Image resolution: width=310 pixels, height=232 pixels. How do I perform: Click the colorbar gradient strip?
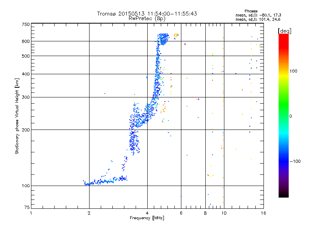[x=284, y=115]
